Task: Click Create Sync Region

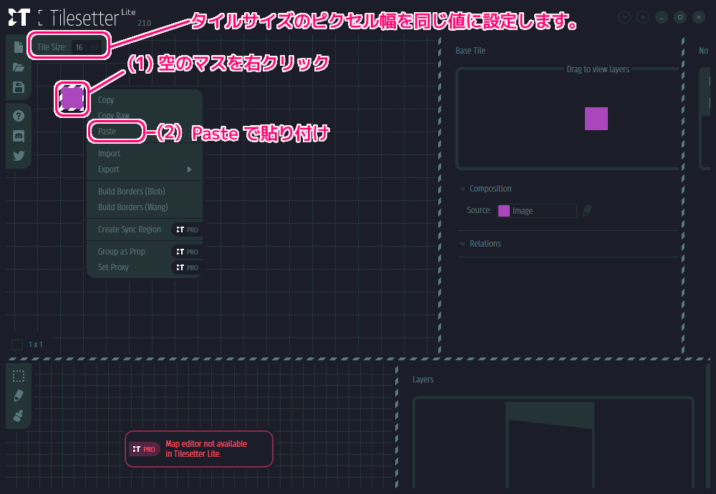Action: pyautogui.click(x=129, y=229)
